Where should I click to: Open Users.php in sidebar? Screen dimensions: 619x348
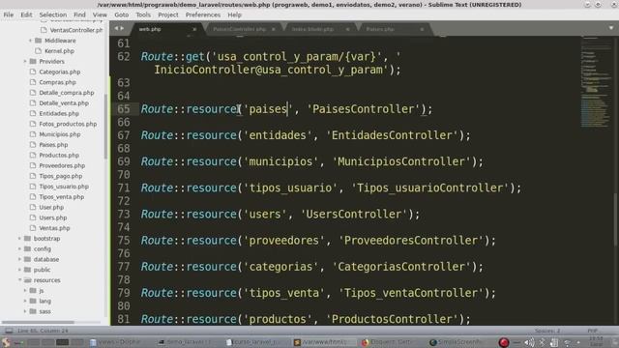(x=53, y=217)
